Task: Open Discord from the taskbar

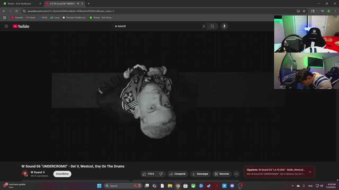Action: pyautogui.click(x=232, y=186)
